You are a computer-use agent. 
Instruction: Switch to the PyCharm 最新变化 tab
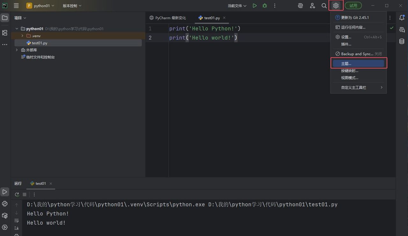point(168,18)
